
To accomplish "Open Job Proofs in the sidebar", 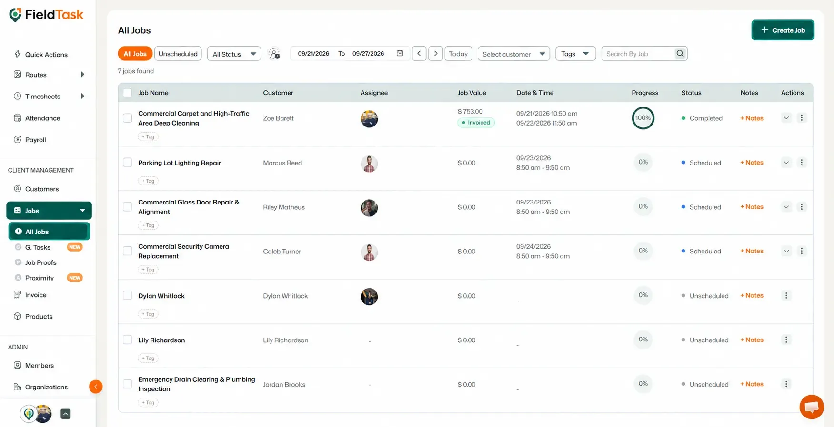I will [x=40, y=262].
